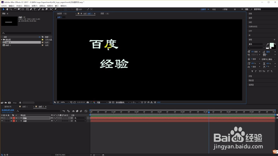Screen dimensions: 278x156
Task: Hide layer 1 with eye toggle
Action: click(2, 118)
